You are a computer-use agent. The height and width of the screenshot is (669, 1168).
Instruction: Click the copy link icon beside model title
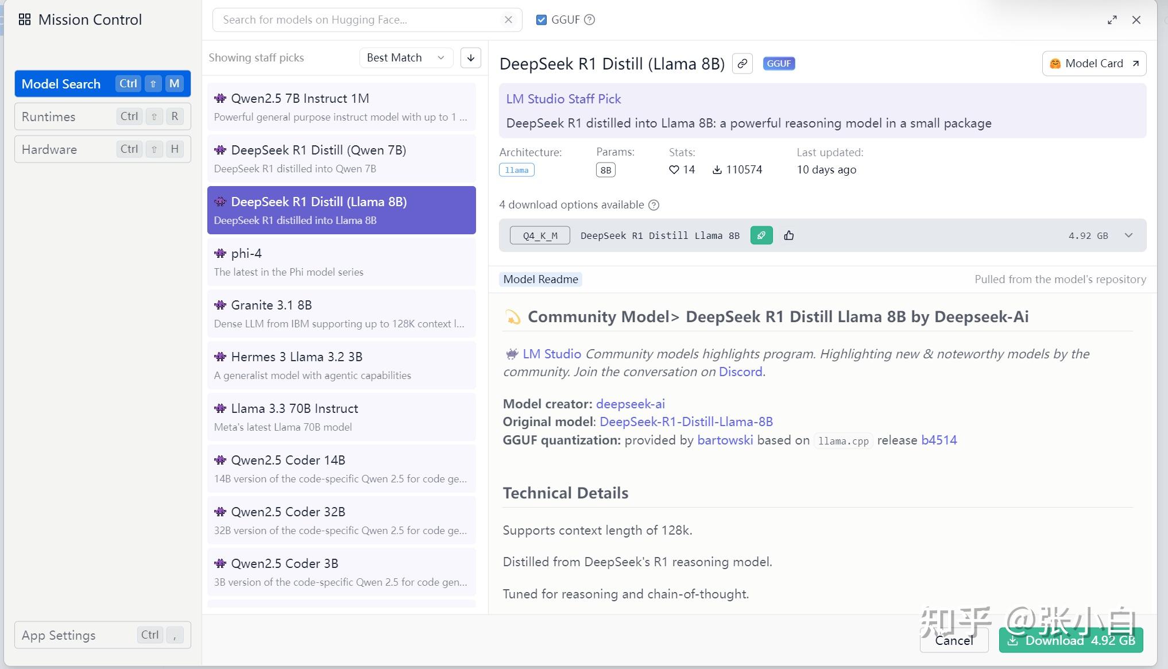pos(742,63)
